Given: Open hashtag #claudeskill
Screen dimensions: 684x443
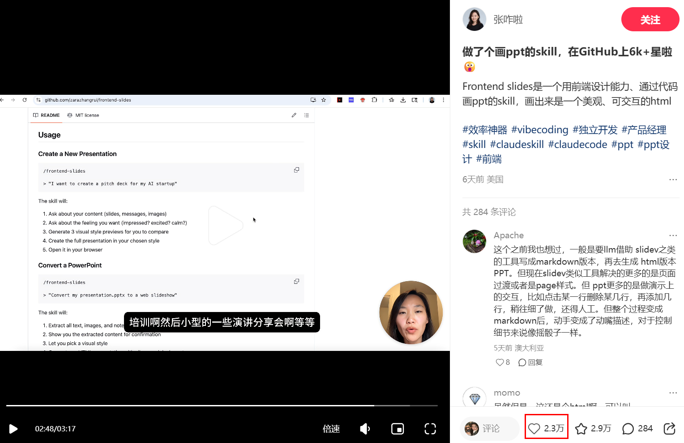Looking at the screenshot, I should (x=517, y=144).
